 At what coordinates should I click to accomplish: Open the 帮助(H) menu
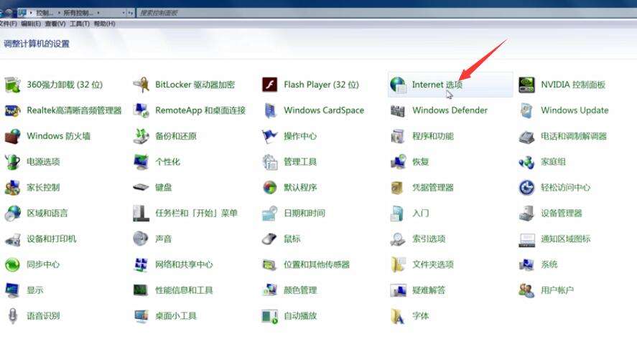(104, 24)
